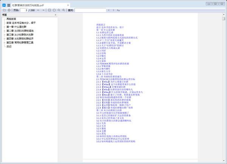Select fit page view icon
The height and width of the screenshot is (164, 227).
coord(54,10)
